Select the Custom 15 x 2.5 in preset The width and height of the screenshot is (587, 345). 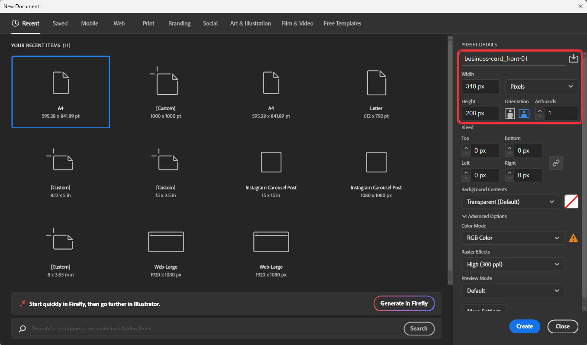[x=166, y=171]
